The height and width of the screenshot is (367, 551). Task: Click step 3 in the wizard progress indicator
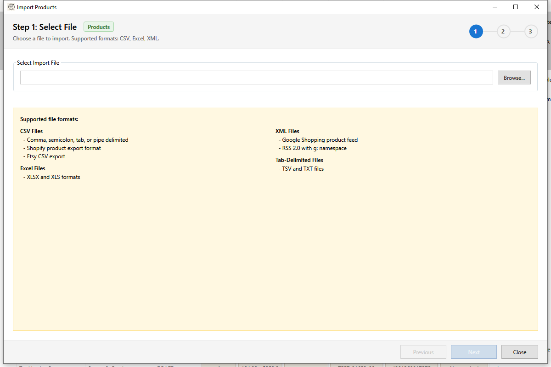pyautogui.click(x=530, y=31)
